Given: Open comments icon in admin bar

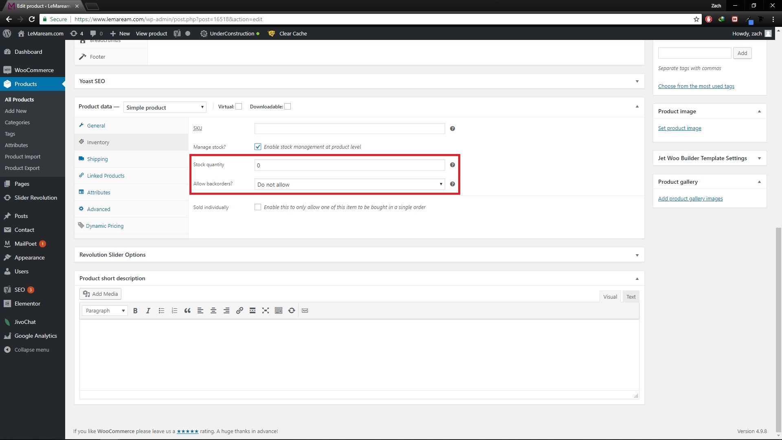Looking at the screenshot, I should pyautogui.click(x=97, y=34).
